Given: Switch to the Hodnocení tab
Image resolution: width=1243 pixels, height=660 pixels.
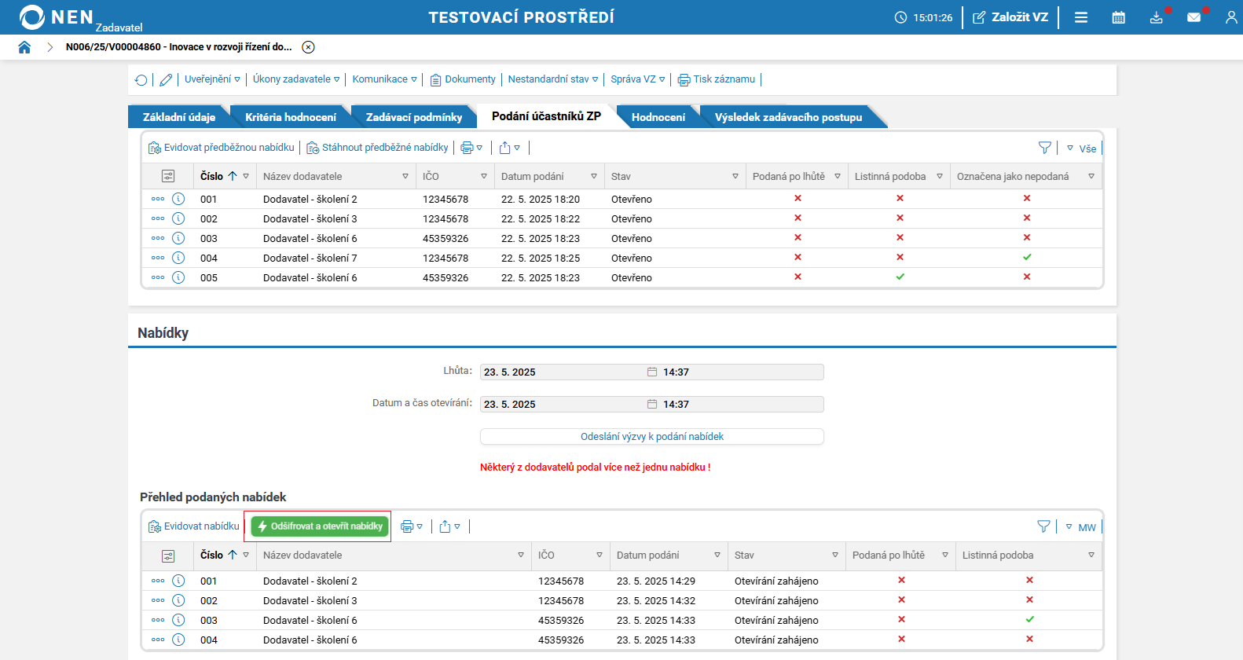Looking at the screenshot, I should point(658,117).
